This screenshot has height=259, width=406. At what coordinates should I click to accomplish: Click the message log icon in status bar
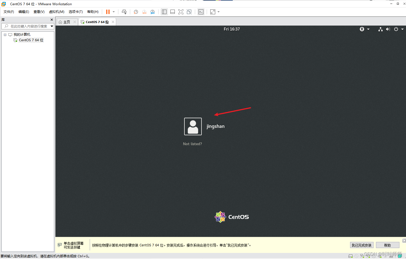400,256
